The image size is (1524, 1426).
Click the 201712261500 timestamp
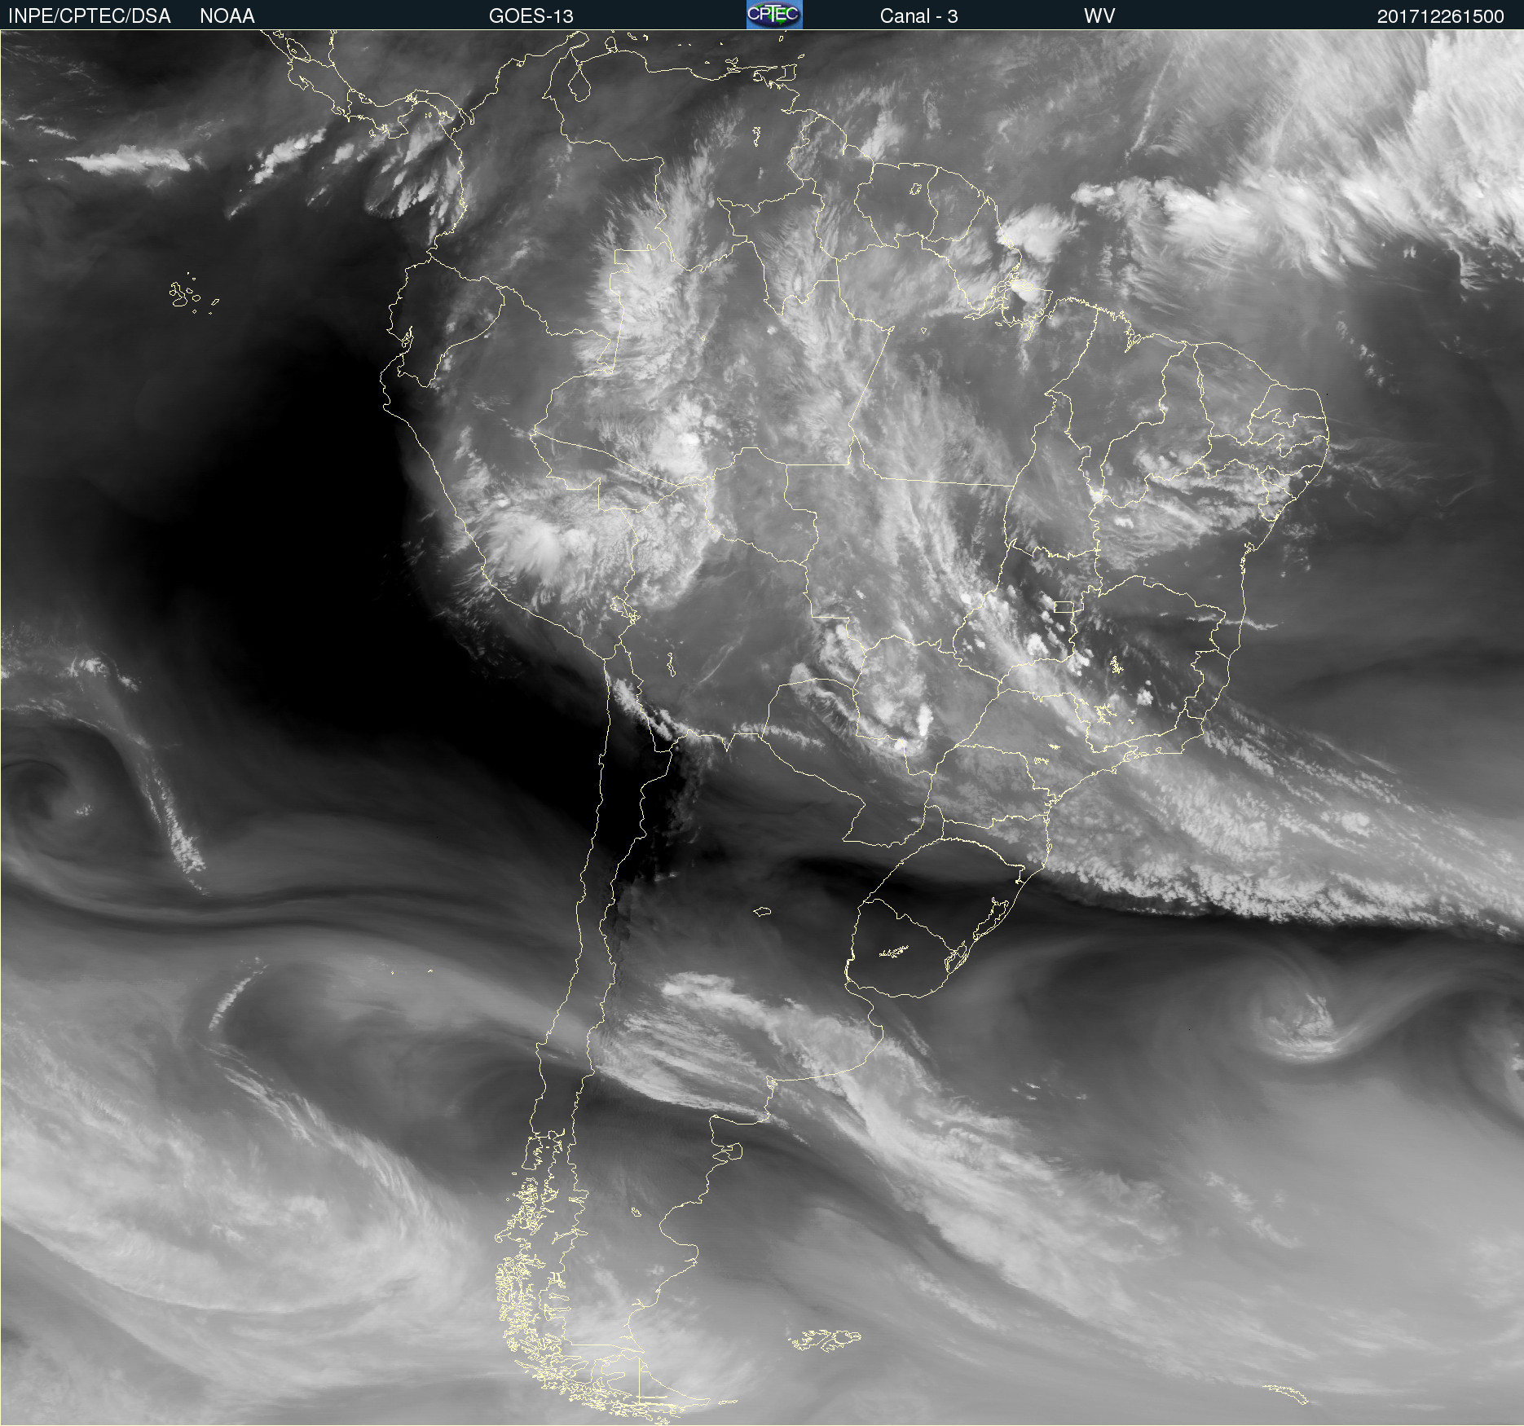(1440, 16)
